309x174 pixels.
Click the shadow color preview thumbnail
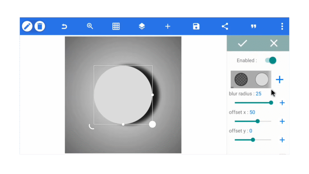point(251,79)
